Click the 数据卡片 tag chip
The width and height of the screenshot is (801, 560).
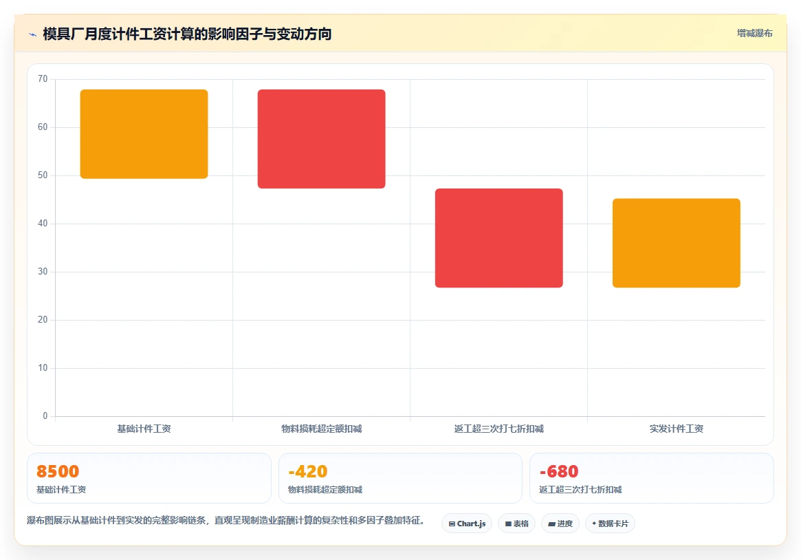(x=610, y=524)
